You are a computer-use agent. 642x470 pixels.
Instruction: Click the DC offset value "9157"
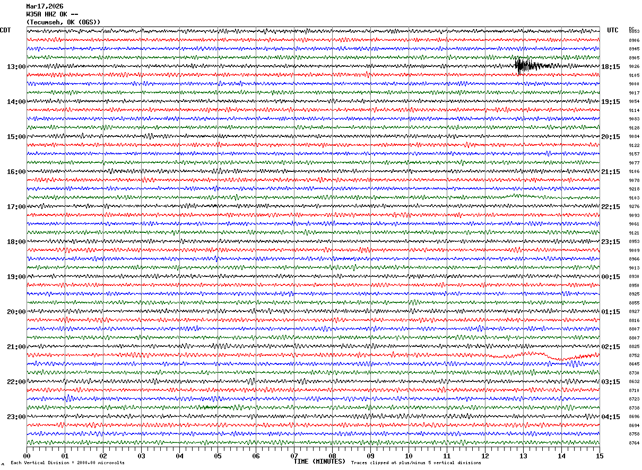pos(634,154)
